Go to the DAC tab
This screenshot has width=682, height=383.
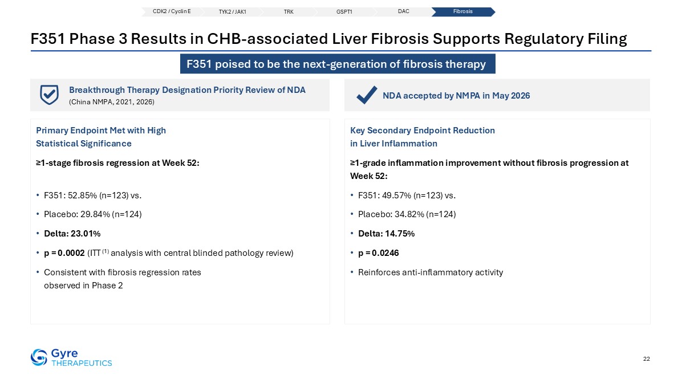click(403, 12)
